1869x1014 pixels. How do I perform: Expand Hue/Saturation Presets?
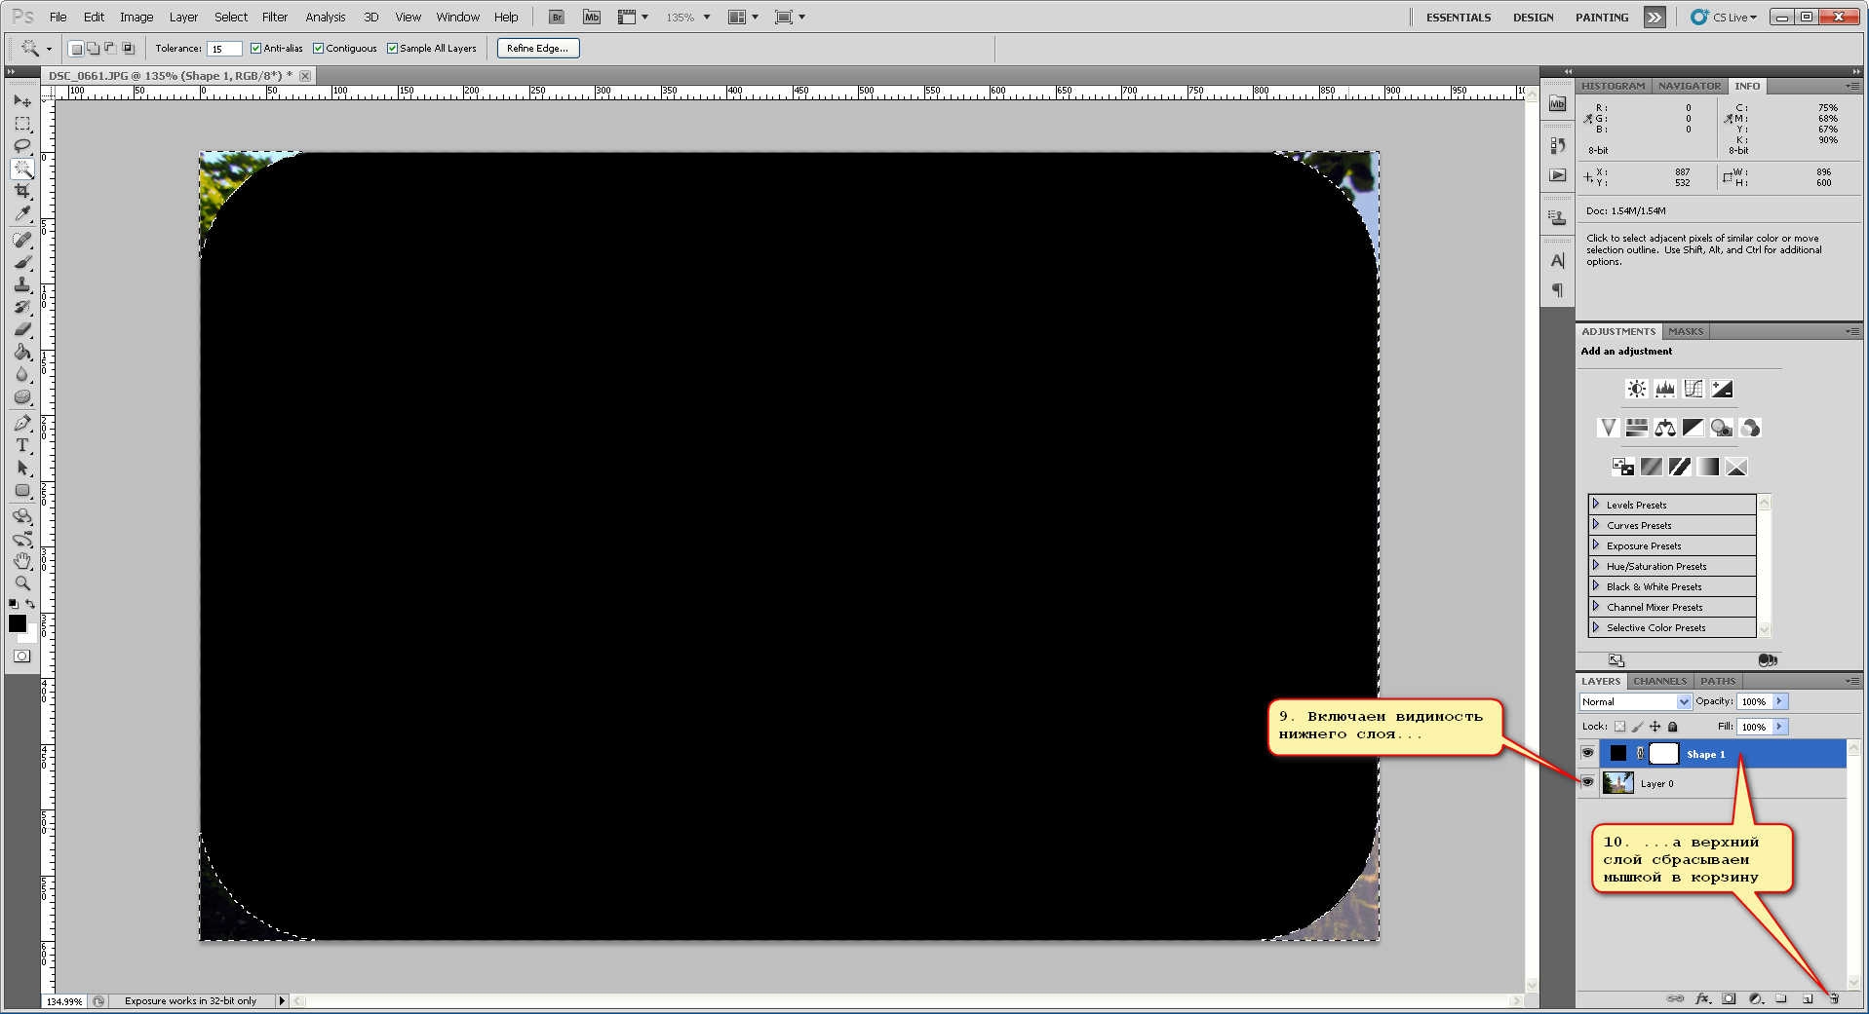pos(1596,566)
